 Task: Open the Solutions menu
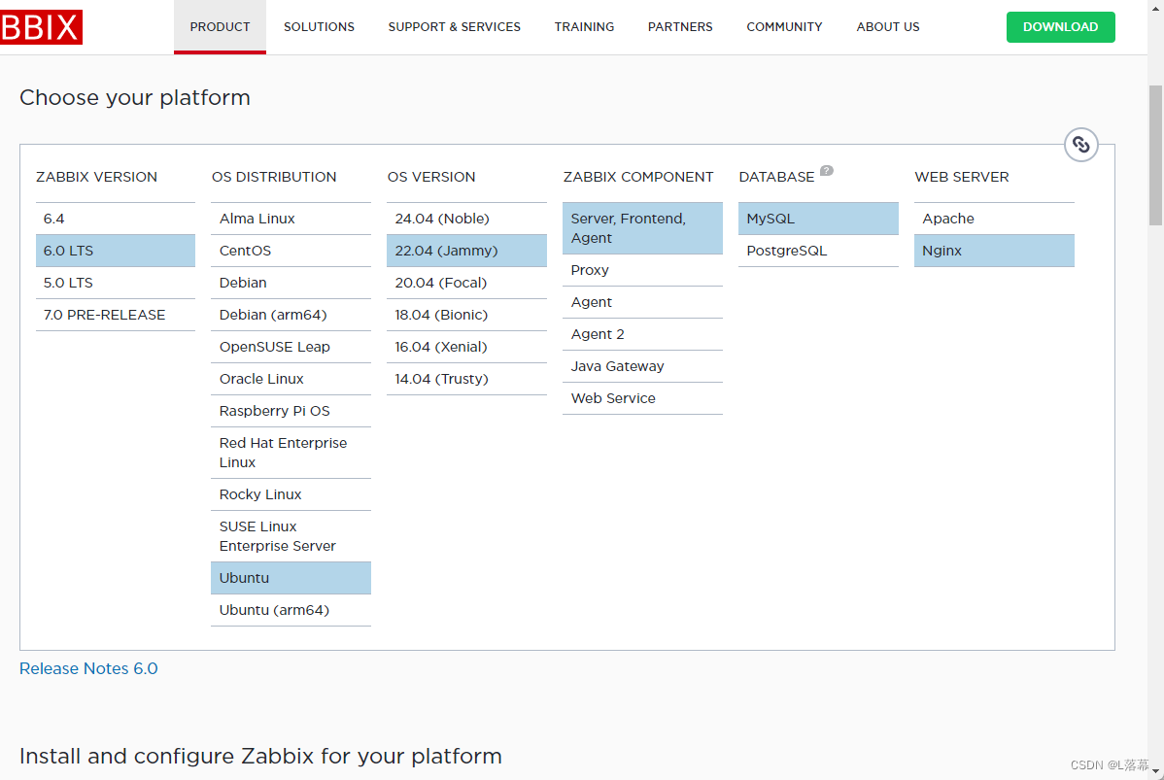320,27
